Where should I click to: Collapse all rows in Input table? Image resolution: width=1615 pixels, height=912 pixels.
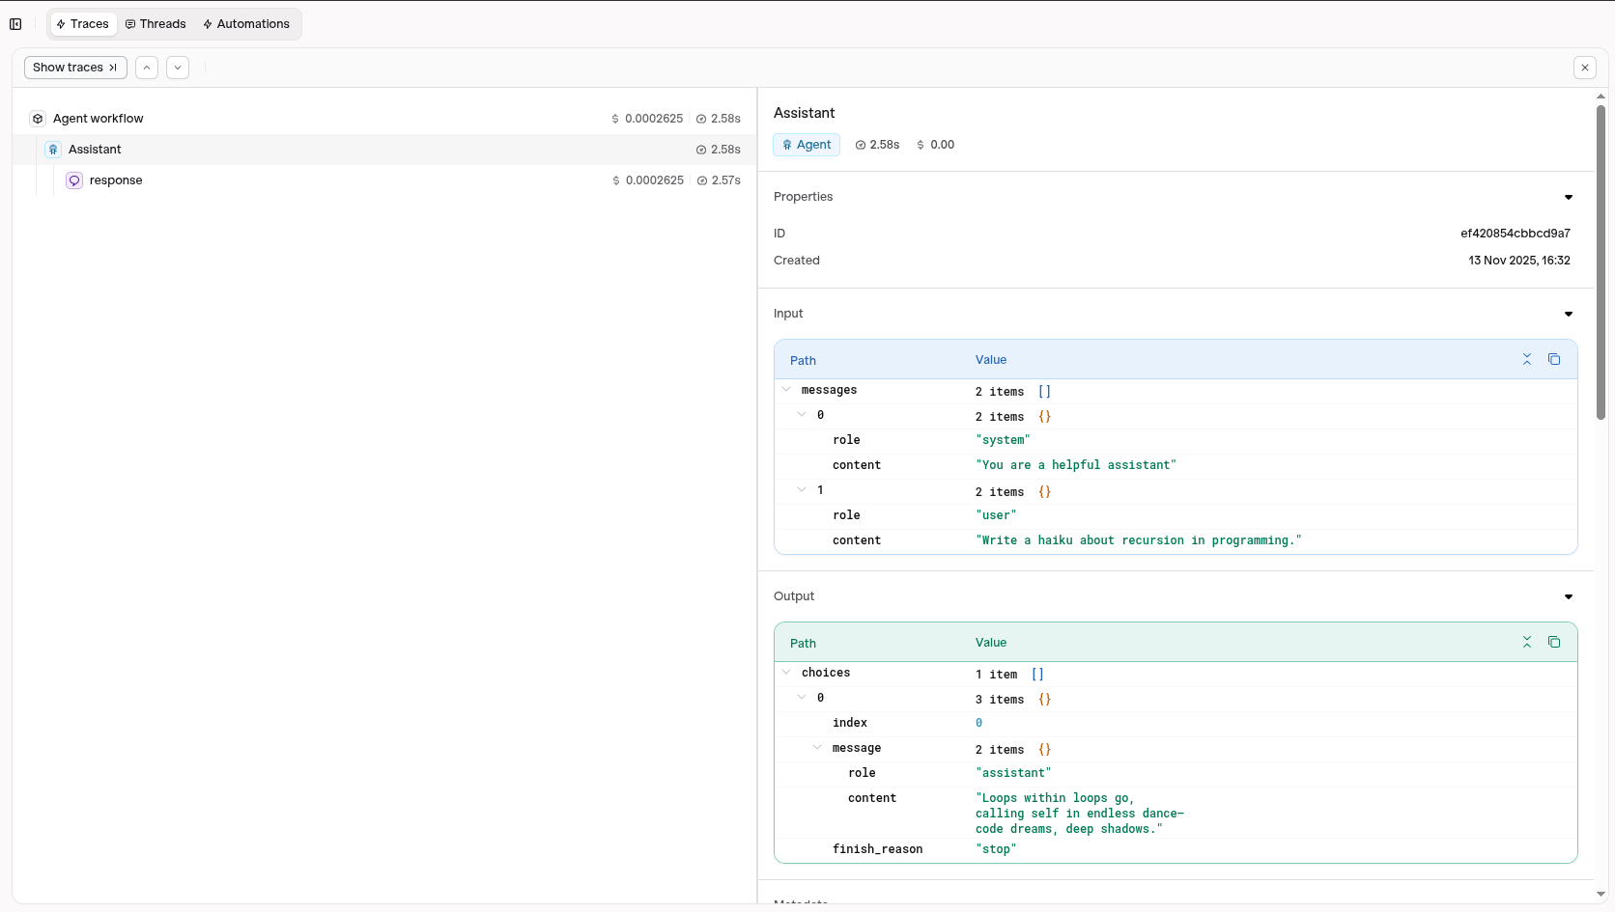(1527, 359)
